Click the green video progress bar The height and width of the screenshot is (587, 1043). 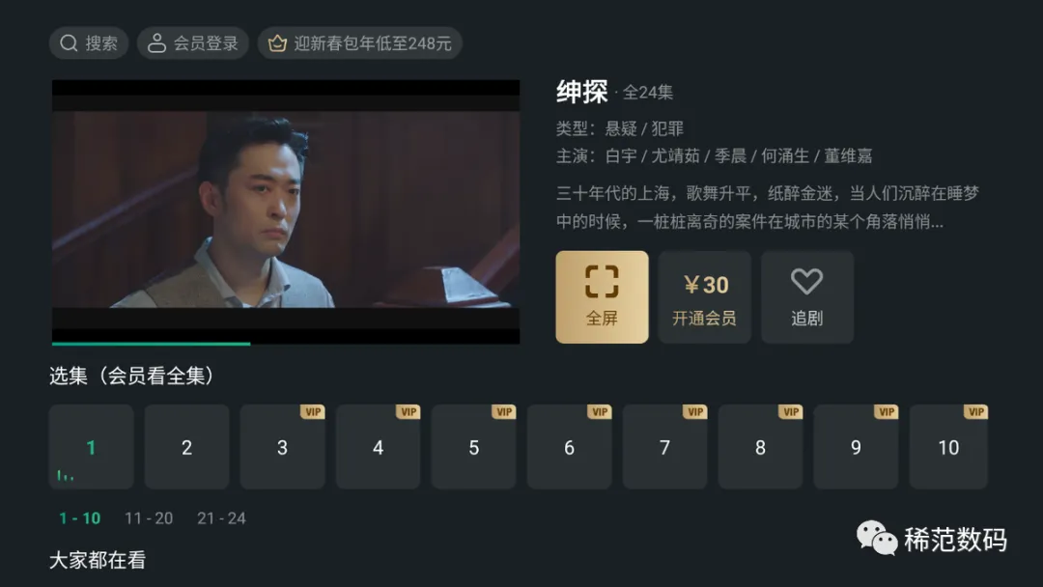click(x=151, y=344)
